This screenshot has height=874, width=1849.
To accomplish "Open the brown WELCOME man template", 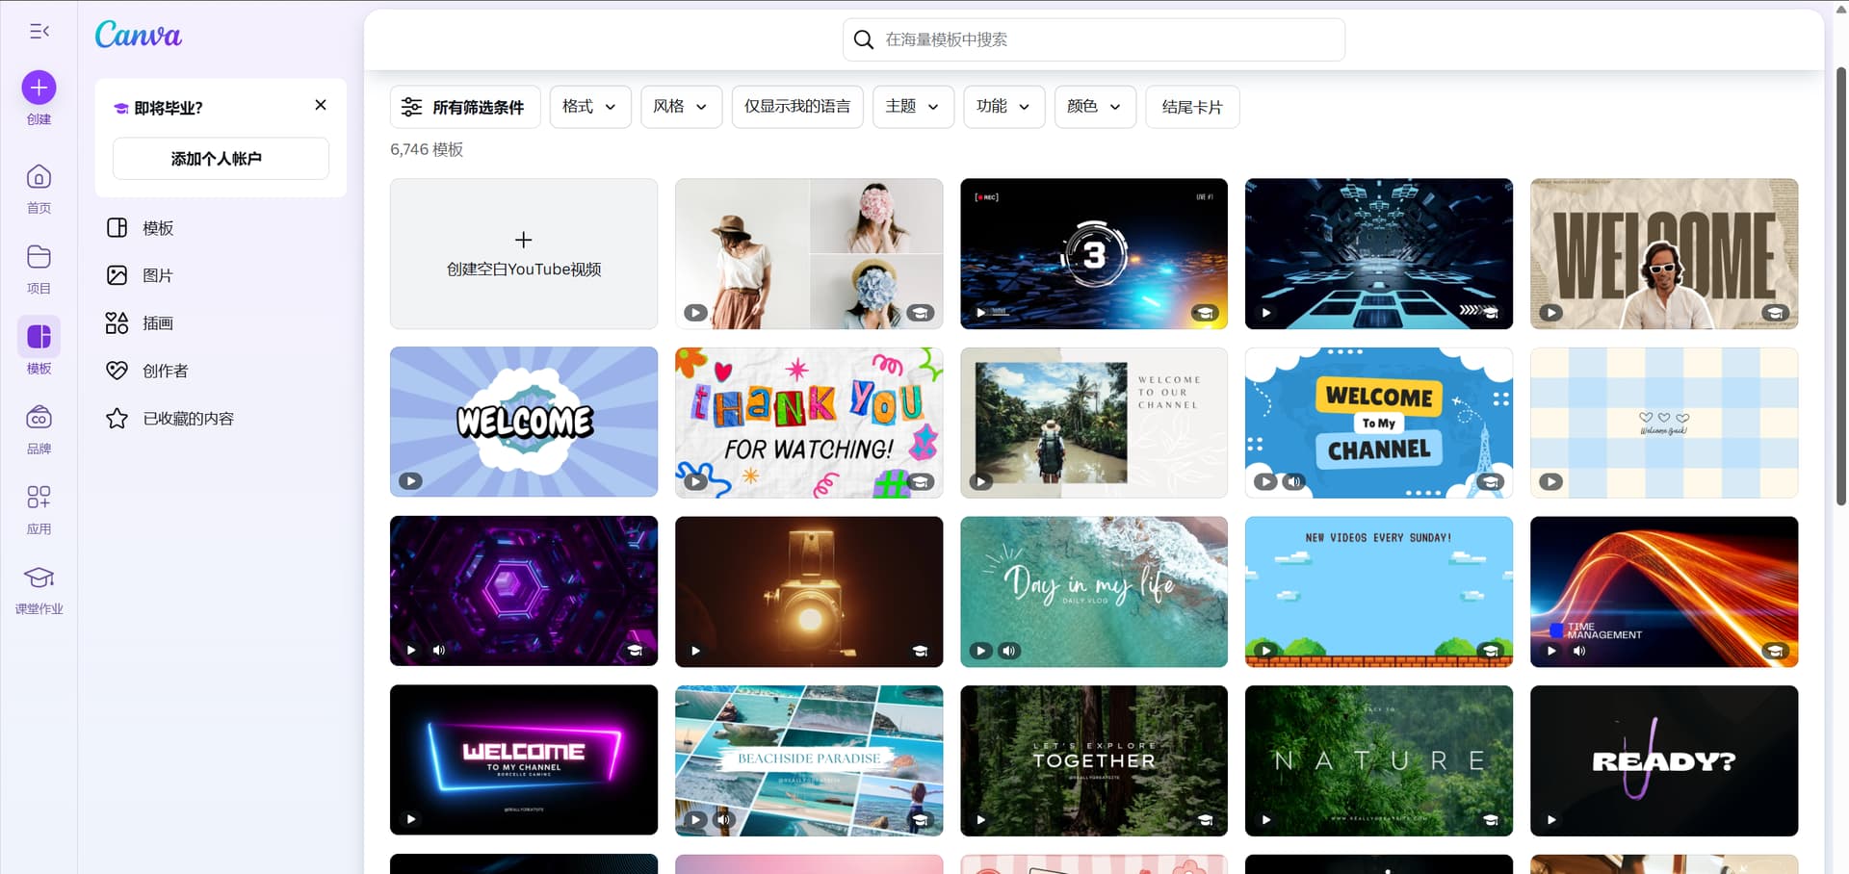I will coord(1664,254).
